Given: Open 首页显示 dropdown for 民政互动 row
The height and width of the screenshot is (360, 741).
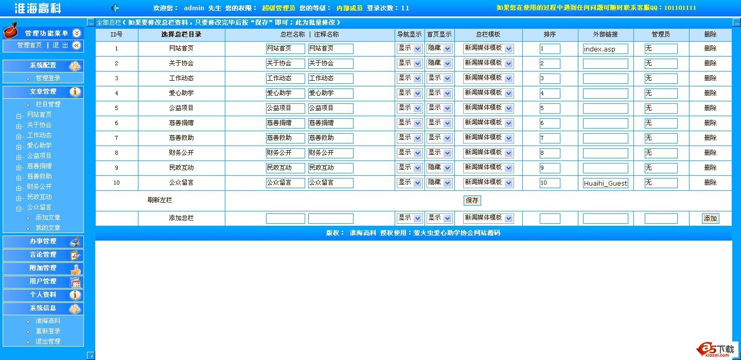Looking at the screenshot, I should point(439,168).
